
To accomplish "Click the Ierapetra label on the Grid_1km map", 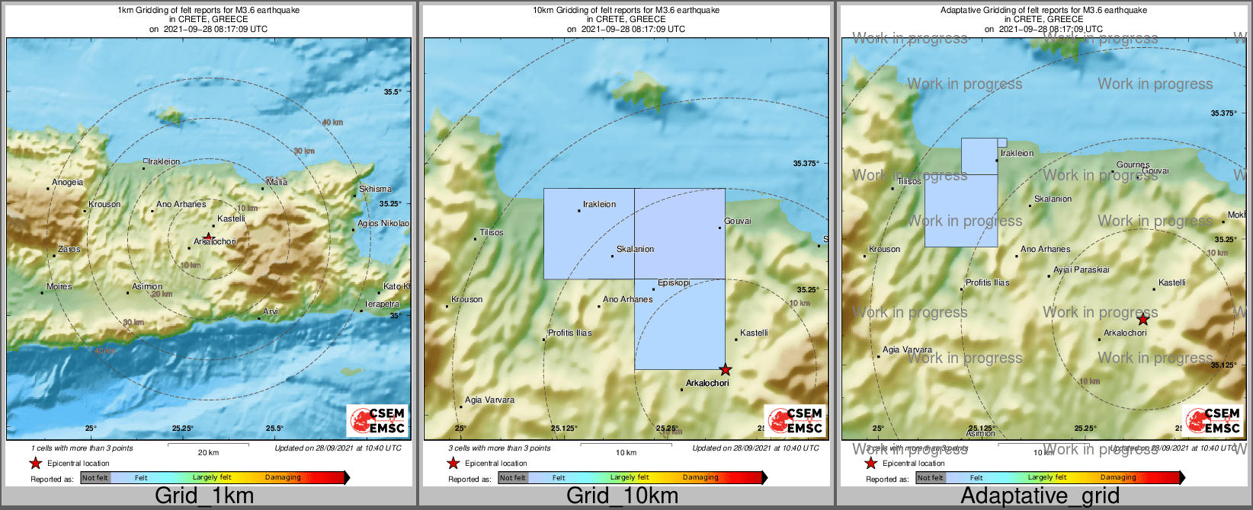I will click(382, 304).
